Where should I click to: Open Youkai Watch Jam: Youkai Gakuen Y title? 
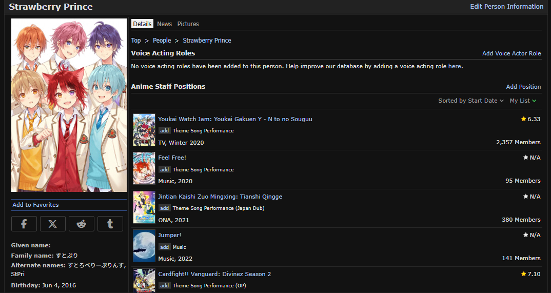(x=235, y=119)
